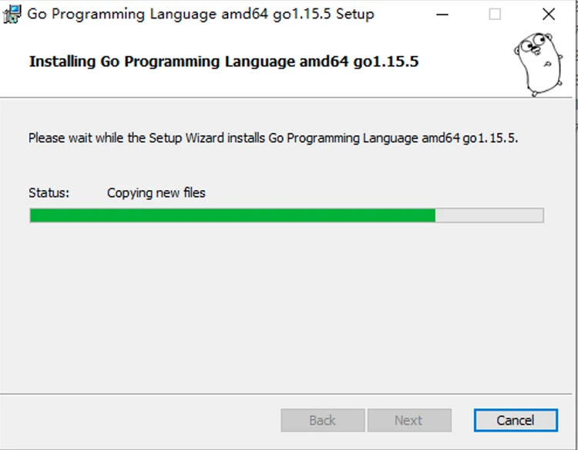The width and height of the screenshot is (578, 450).
Task: Click the empty footer area left of the Back button
Action: pyautogui.click(x=140, y=420)
